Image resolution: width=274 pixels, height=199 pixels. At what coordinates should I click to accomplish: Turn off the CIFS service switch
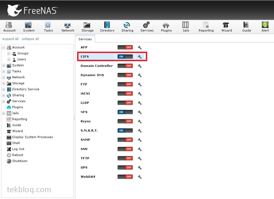(125, 57)
